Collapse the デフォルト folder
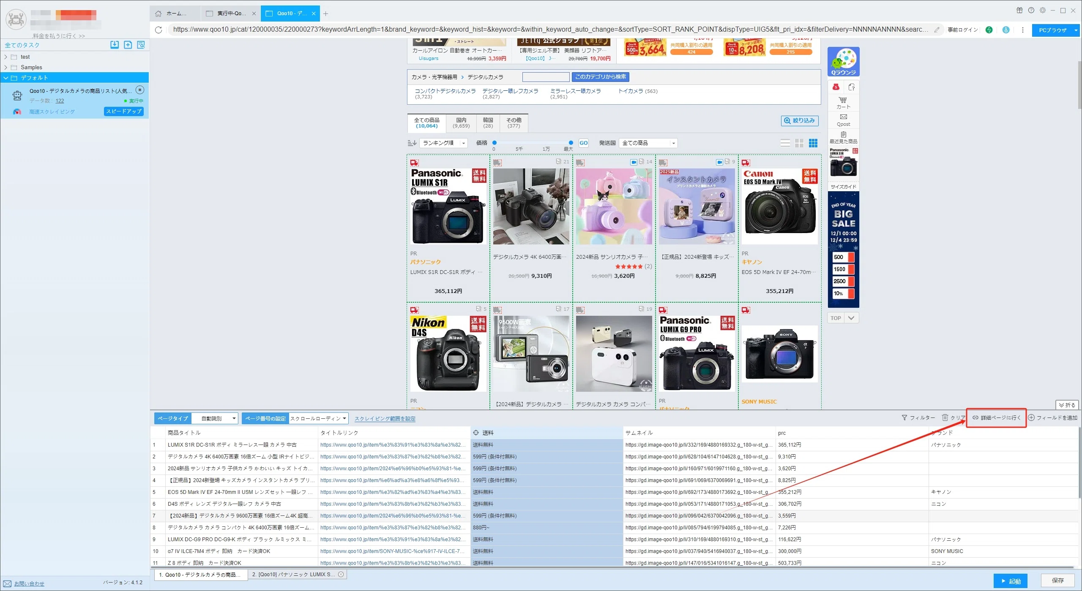The width and height of the screenshot is (1082, 591). point(6,78)
